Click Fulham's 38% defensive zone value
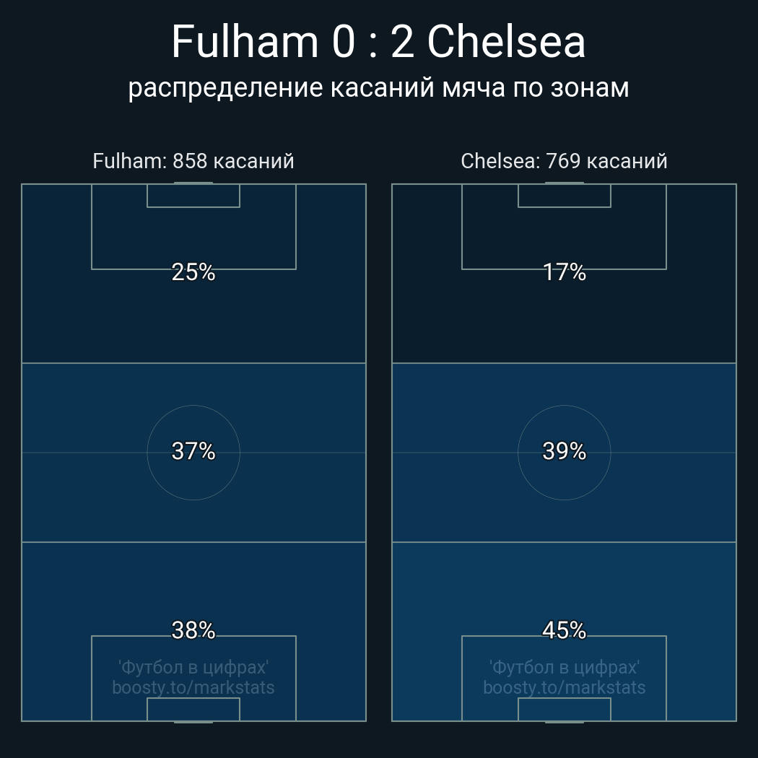 (x=193, y=630)
